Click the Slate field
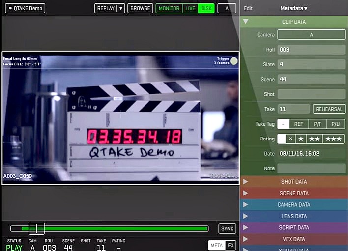This screenshot has width=348, height=251. [311, 64]
